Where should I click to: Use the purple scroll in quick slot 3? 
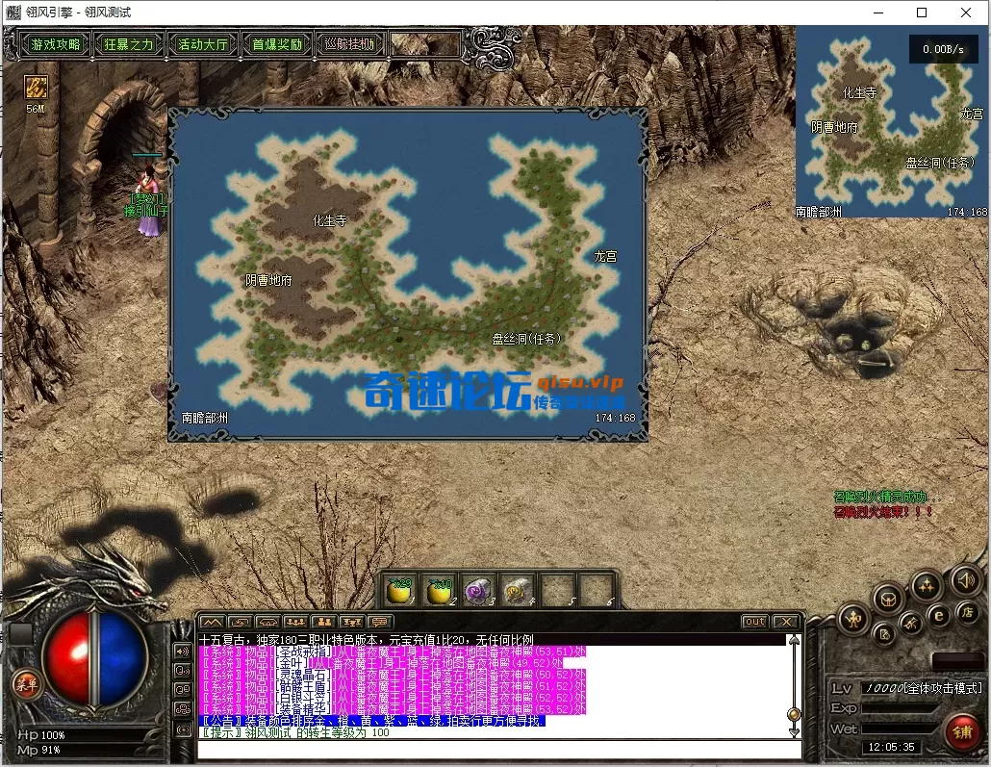tap(478, 591)
